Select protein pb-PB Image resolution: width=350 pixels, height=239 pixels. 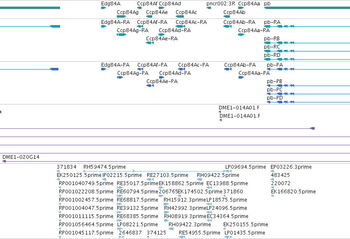pyautogui.click(x=274, y=81)
